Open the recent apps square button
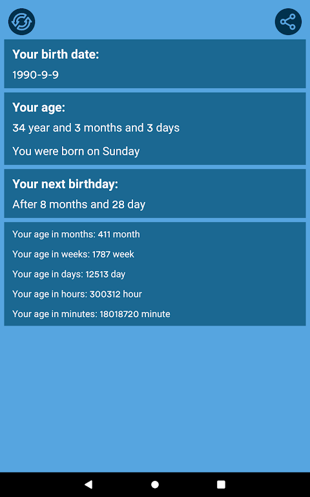 click(x=221, y=484)
